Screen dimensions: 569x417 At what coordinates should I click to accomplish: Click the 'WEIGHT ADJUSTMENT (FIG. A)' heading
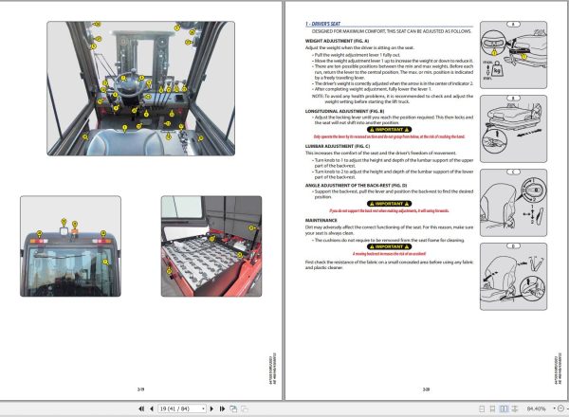click(337, 41)
